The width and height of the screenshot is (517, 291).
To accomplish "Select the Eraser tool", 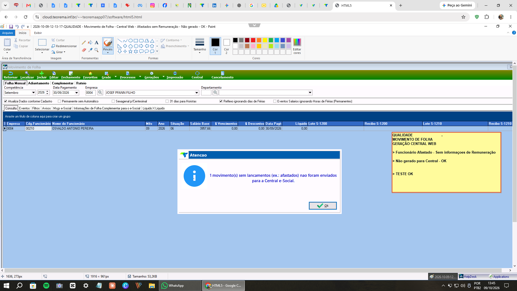I will 84,50.
